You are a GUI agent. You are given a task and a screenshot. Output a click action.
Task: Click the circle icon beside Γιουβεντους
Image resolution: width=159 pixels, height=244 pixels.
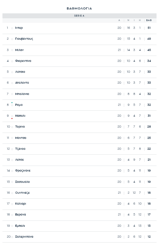12,39
